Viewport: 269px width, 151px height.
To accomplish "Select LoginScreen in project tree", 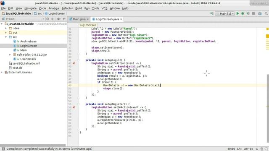I will [29, 46].
